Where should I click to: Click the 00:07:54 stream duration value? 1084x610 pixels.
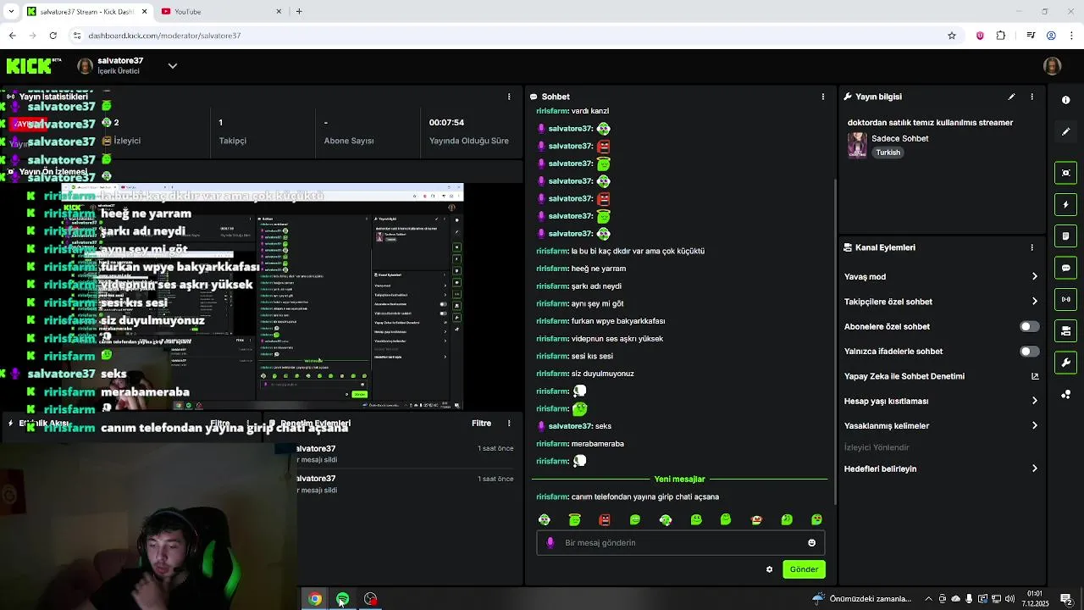pyautogui.click(x=446, y=122)
